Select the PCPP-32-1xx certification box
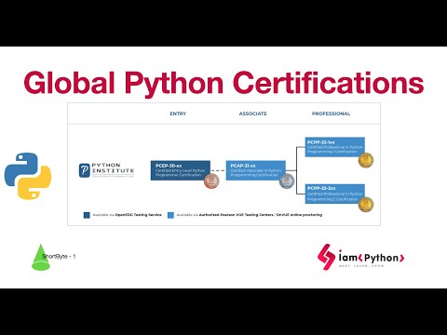 pos(335,147)
